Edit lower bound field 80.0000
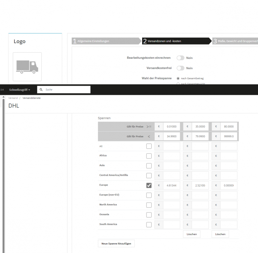 229,126
